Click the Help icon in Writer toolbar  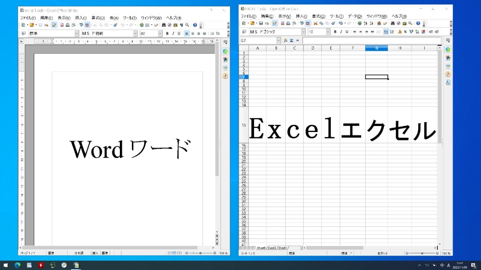(x=195, y=25)
